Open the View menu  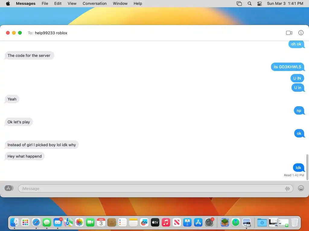tap(72, 4)
